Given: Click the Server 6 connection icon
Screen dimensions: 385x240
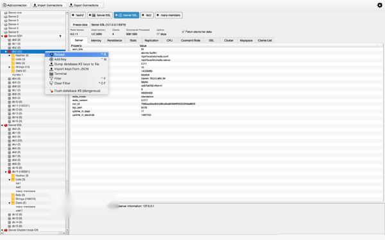Looking at the screenshot, I should tap(6, 32).
